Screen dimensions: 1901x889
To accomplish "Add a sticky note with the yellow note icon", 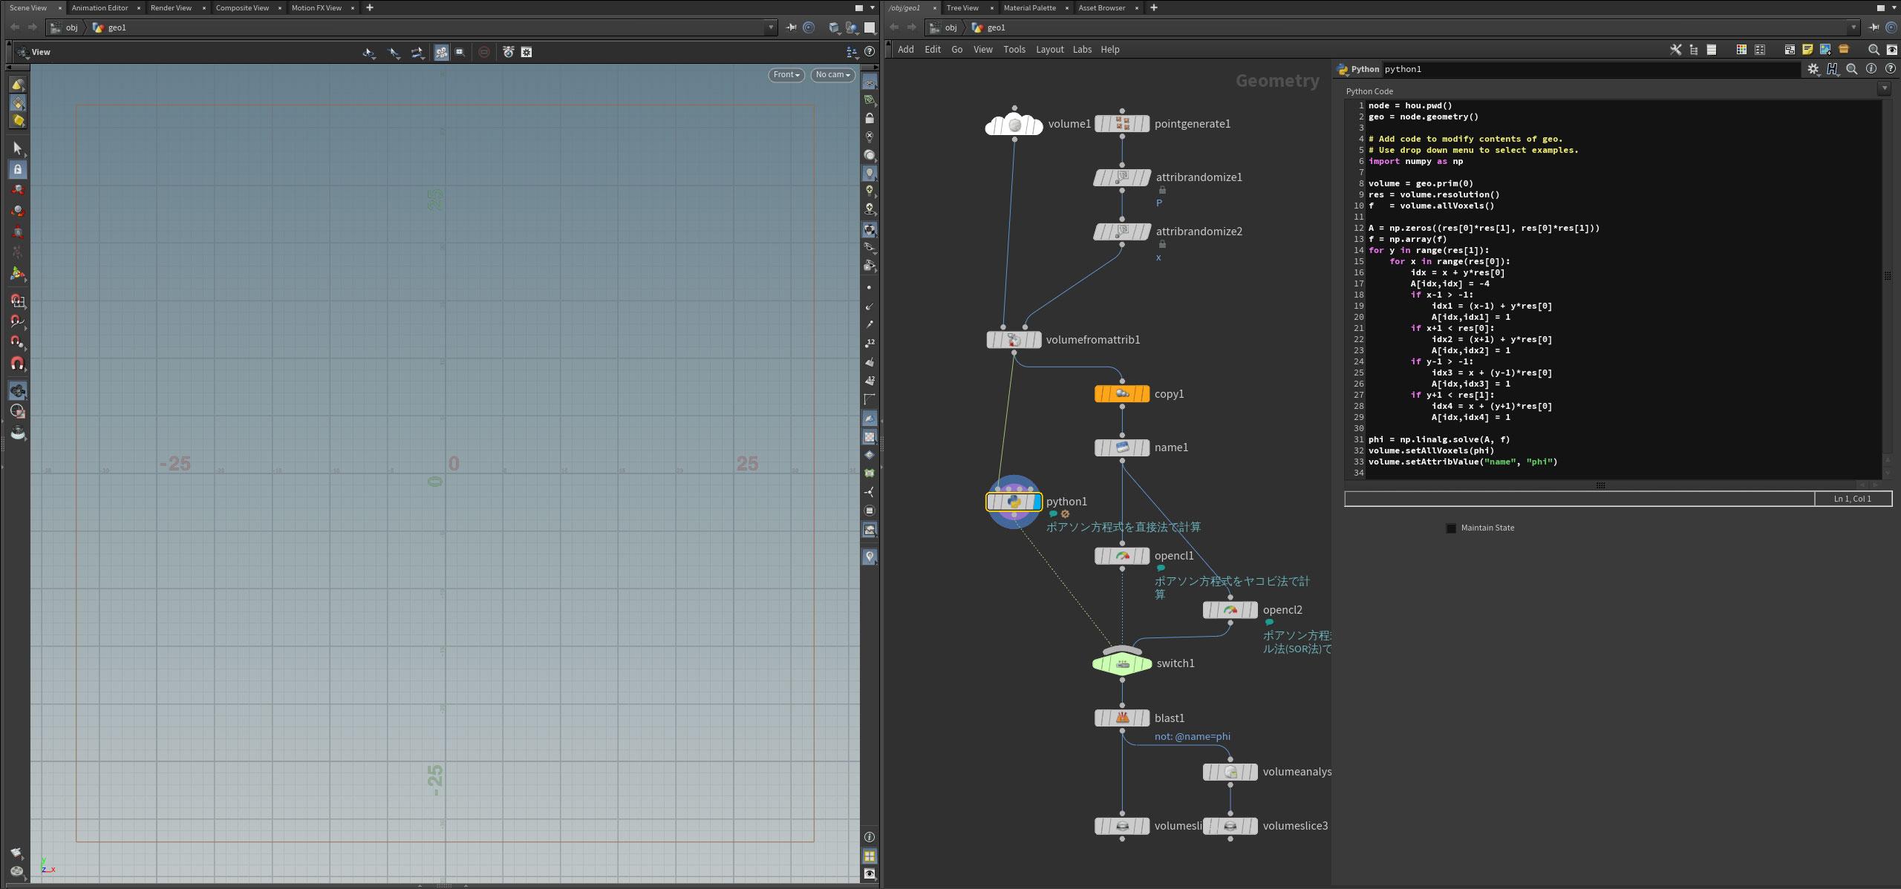I will (x=1807, y=50).
